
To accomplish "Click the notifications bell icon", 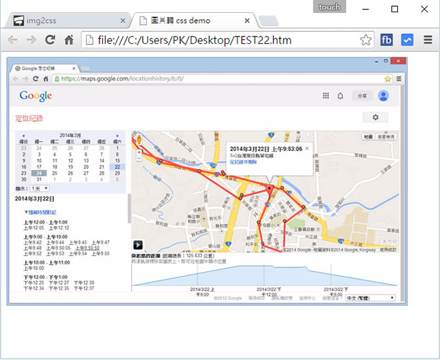I will point(340,96).
